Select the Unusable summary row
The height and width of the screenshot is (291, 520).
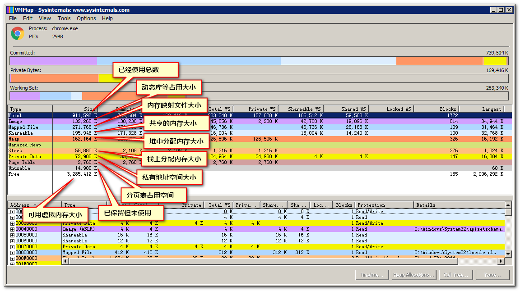260,168
